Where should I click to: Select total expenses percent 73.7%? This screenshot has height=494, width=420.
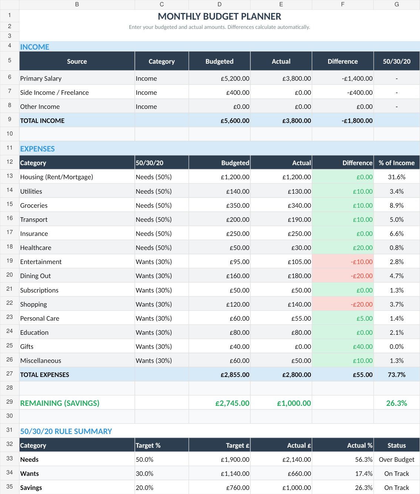coord(397,374)
